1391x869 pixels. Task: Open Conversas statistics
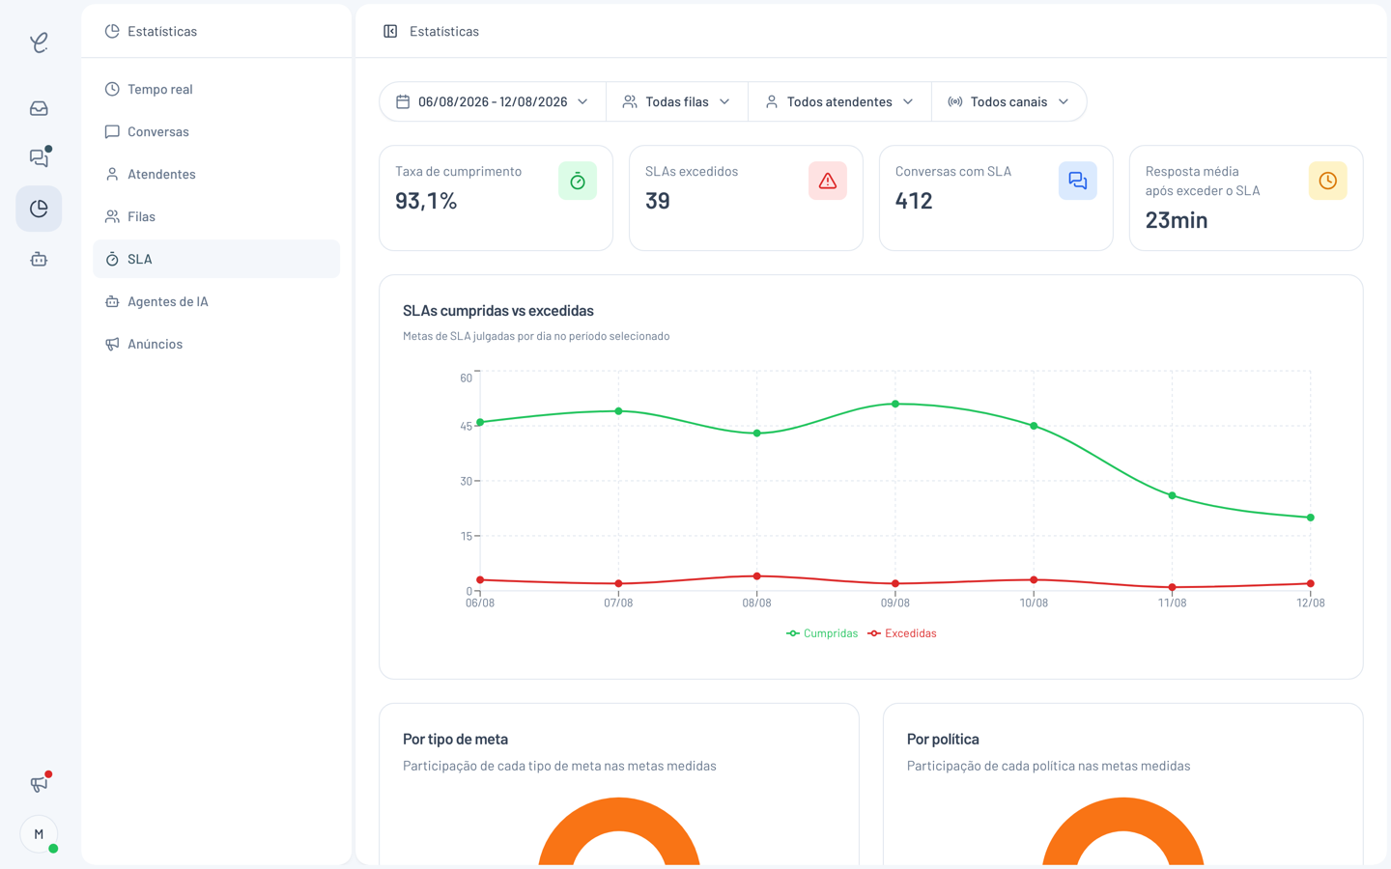pos(216,131)
